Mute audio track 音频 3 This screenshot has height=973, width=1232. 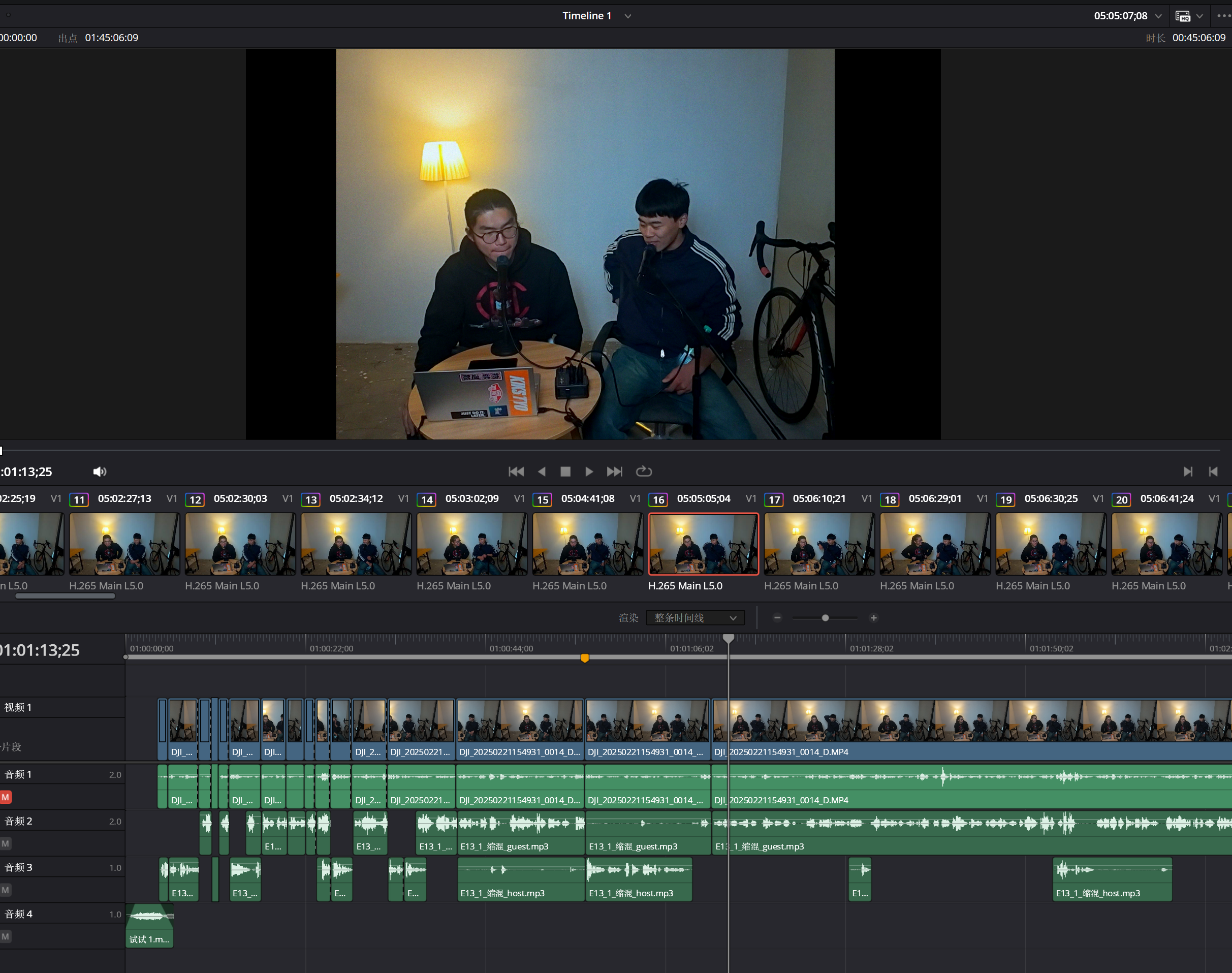click(x=6, y=890)
